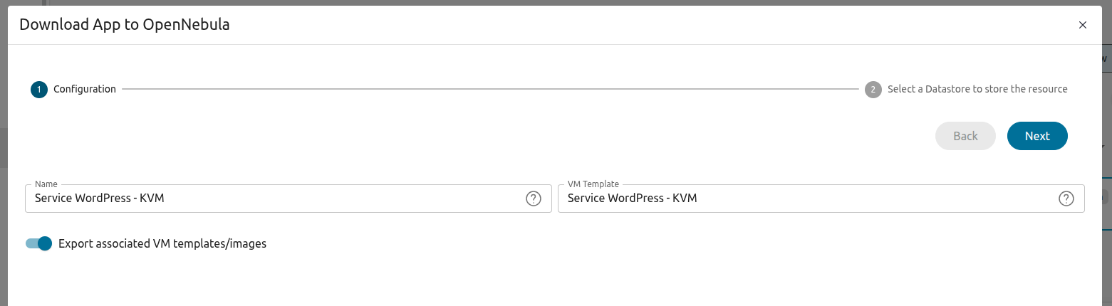
Task: Click the stepper line between steps
Action: 490,90
